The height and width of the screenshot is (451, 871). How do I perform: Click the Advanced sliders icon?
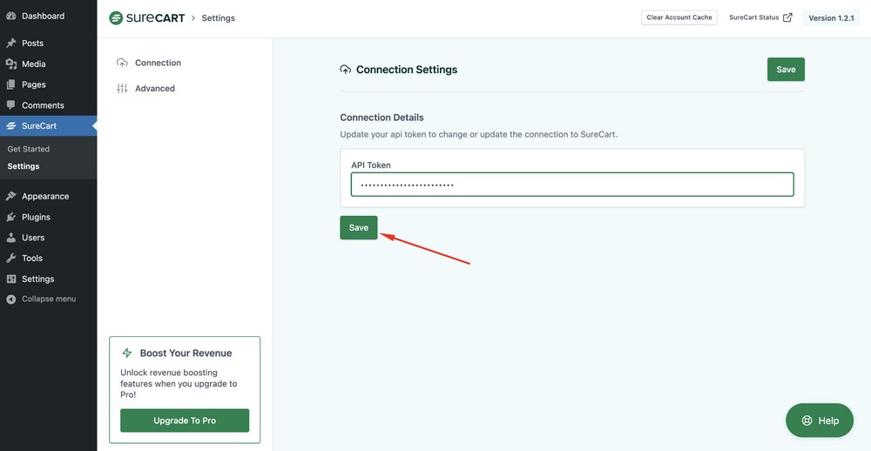pyautogui.click(x=122, y=88)
